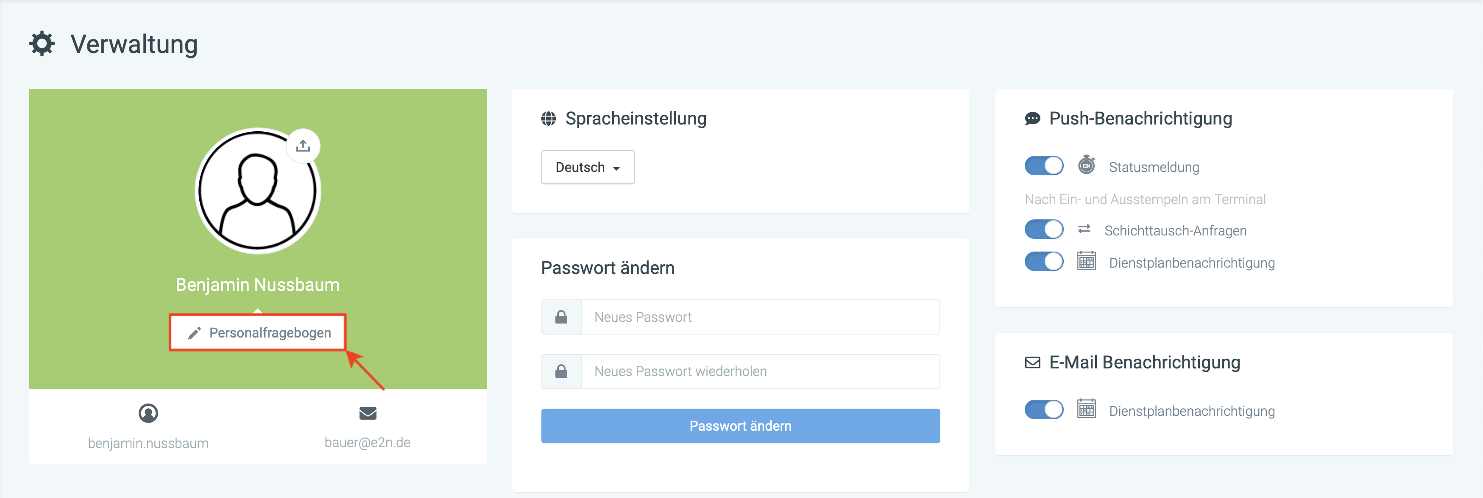Image resolution: width=1483 pixels, height=498 pixels.
Task: Click the stopwatch icon next to Statusmeldung
Action: (x=1086, y=165)
